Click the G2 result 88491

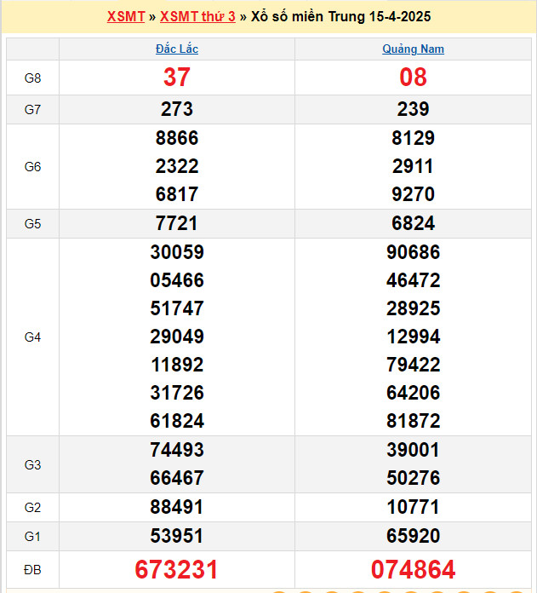coord(177,507)
